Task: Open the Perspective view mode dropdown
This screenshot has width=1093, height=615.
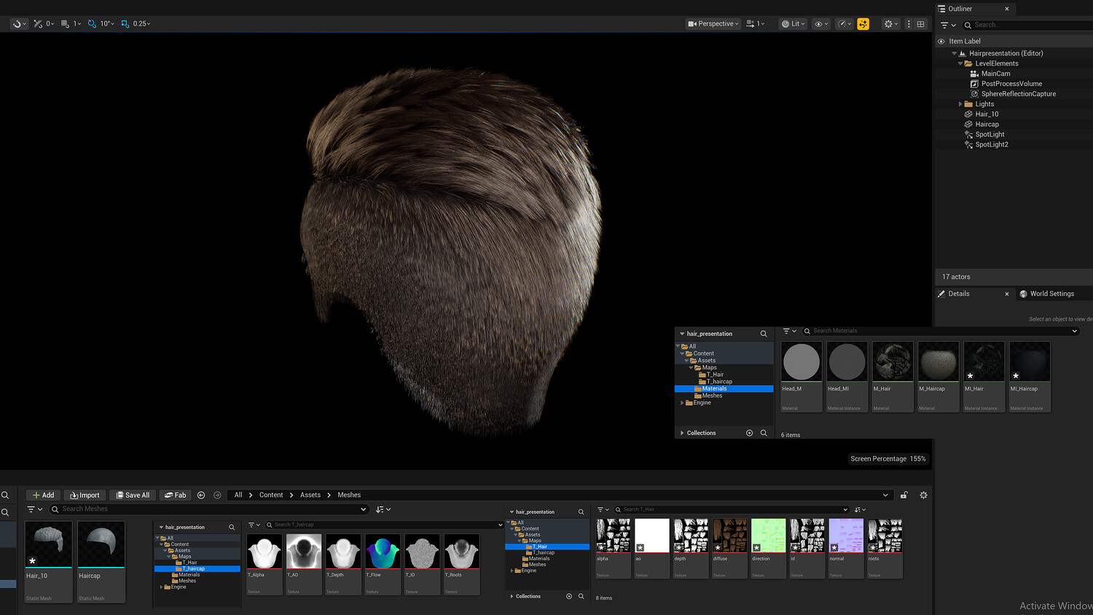Action: pyautogui.click(x=713, y=24)
